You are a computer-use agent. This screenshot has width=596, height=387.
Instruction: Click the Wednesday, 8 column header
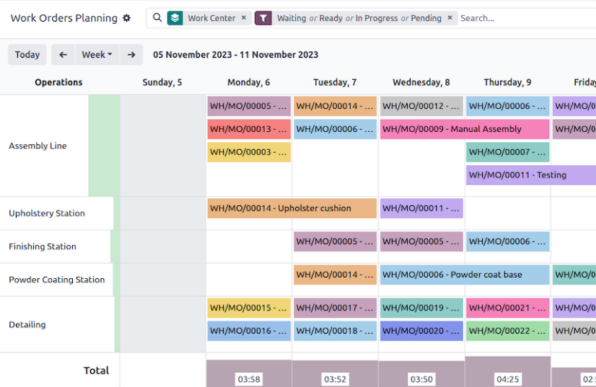click(x=421, y=82)
